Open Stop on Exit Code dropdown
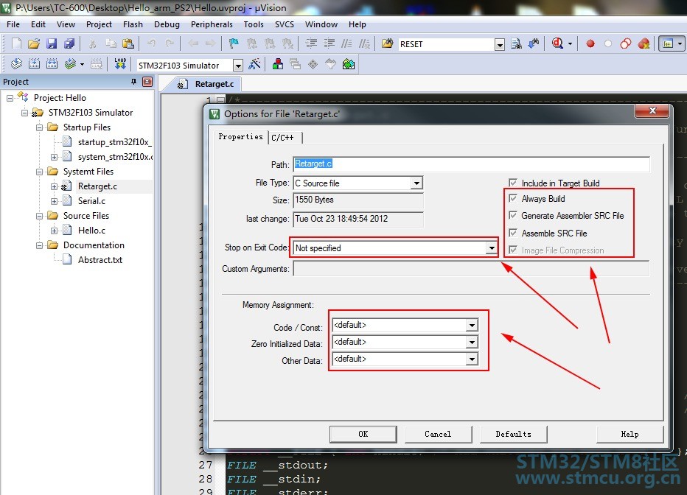Screen dimensions: 687x495 click(x=492, y=248)
